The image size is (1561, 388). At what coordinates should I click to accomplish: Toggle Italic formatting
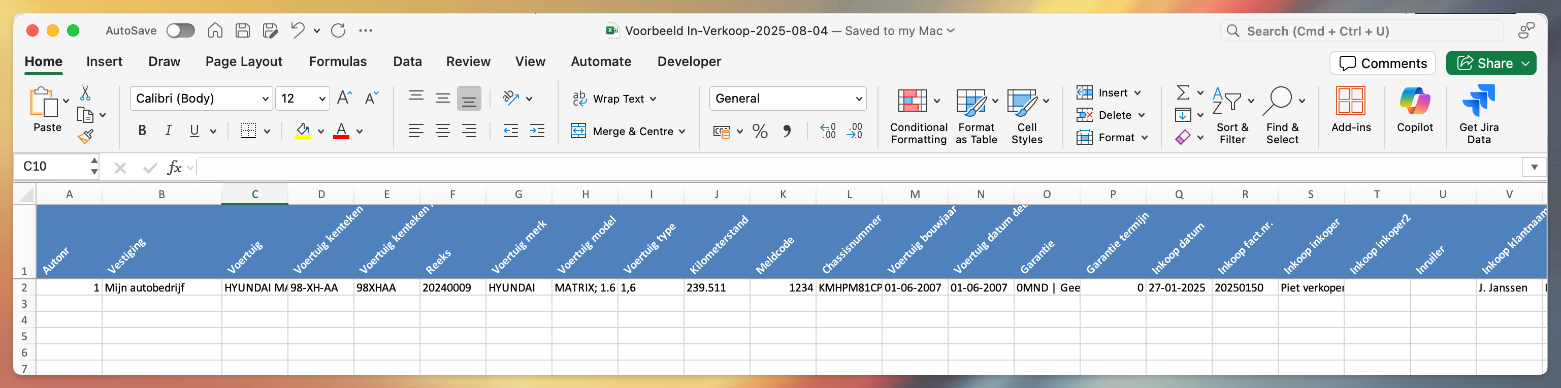pos(169,131)
